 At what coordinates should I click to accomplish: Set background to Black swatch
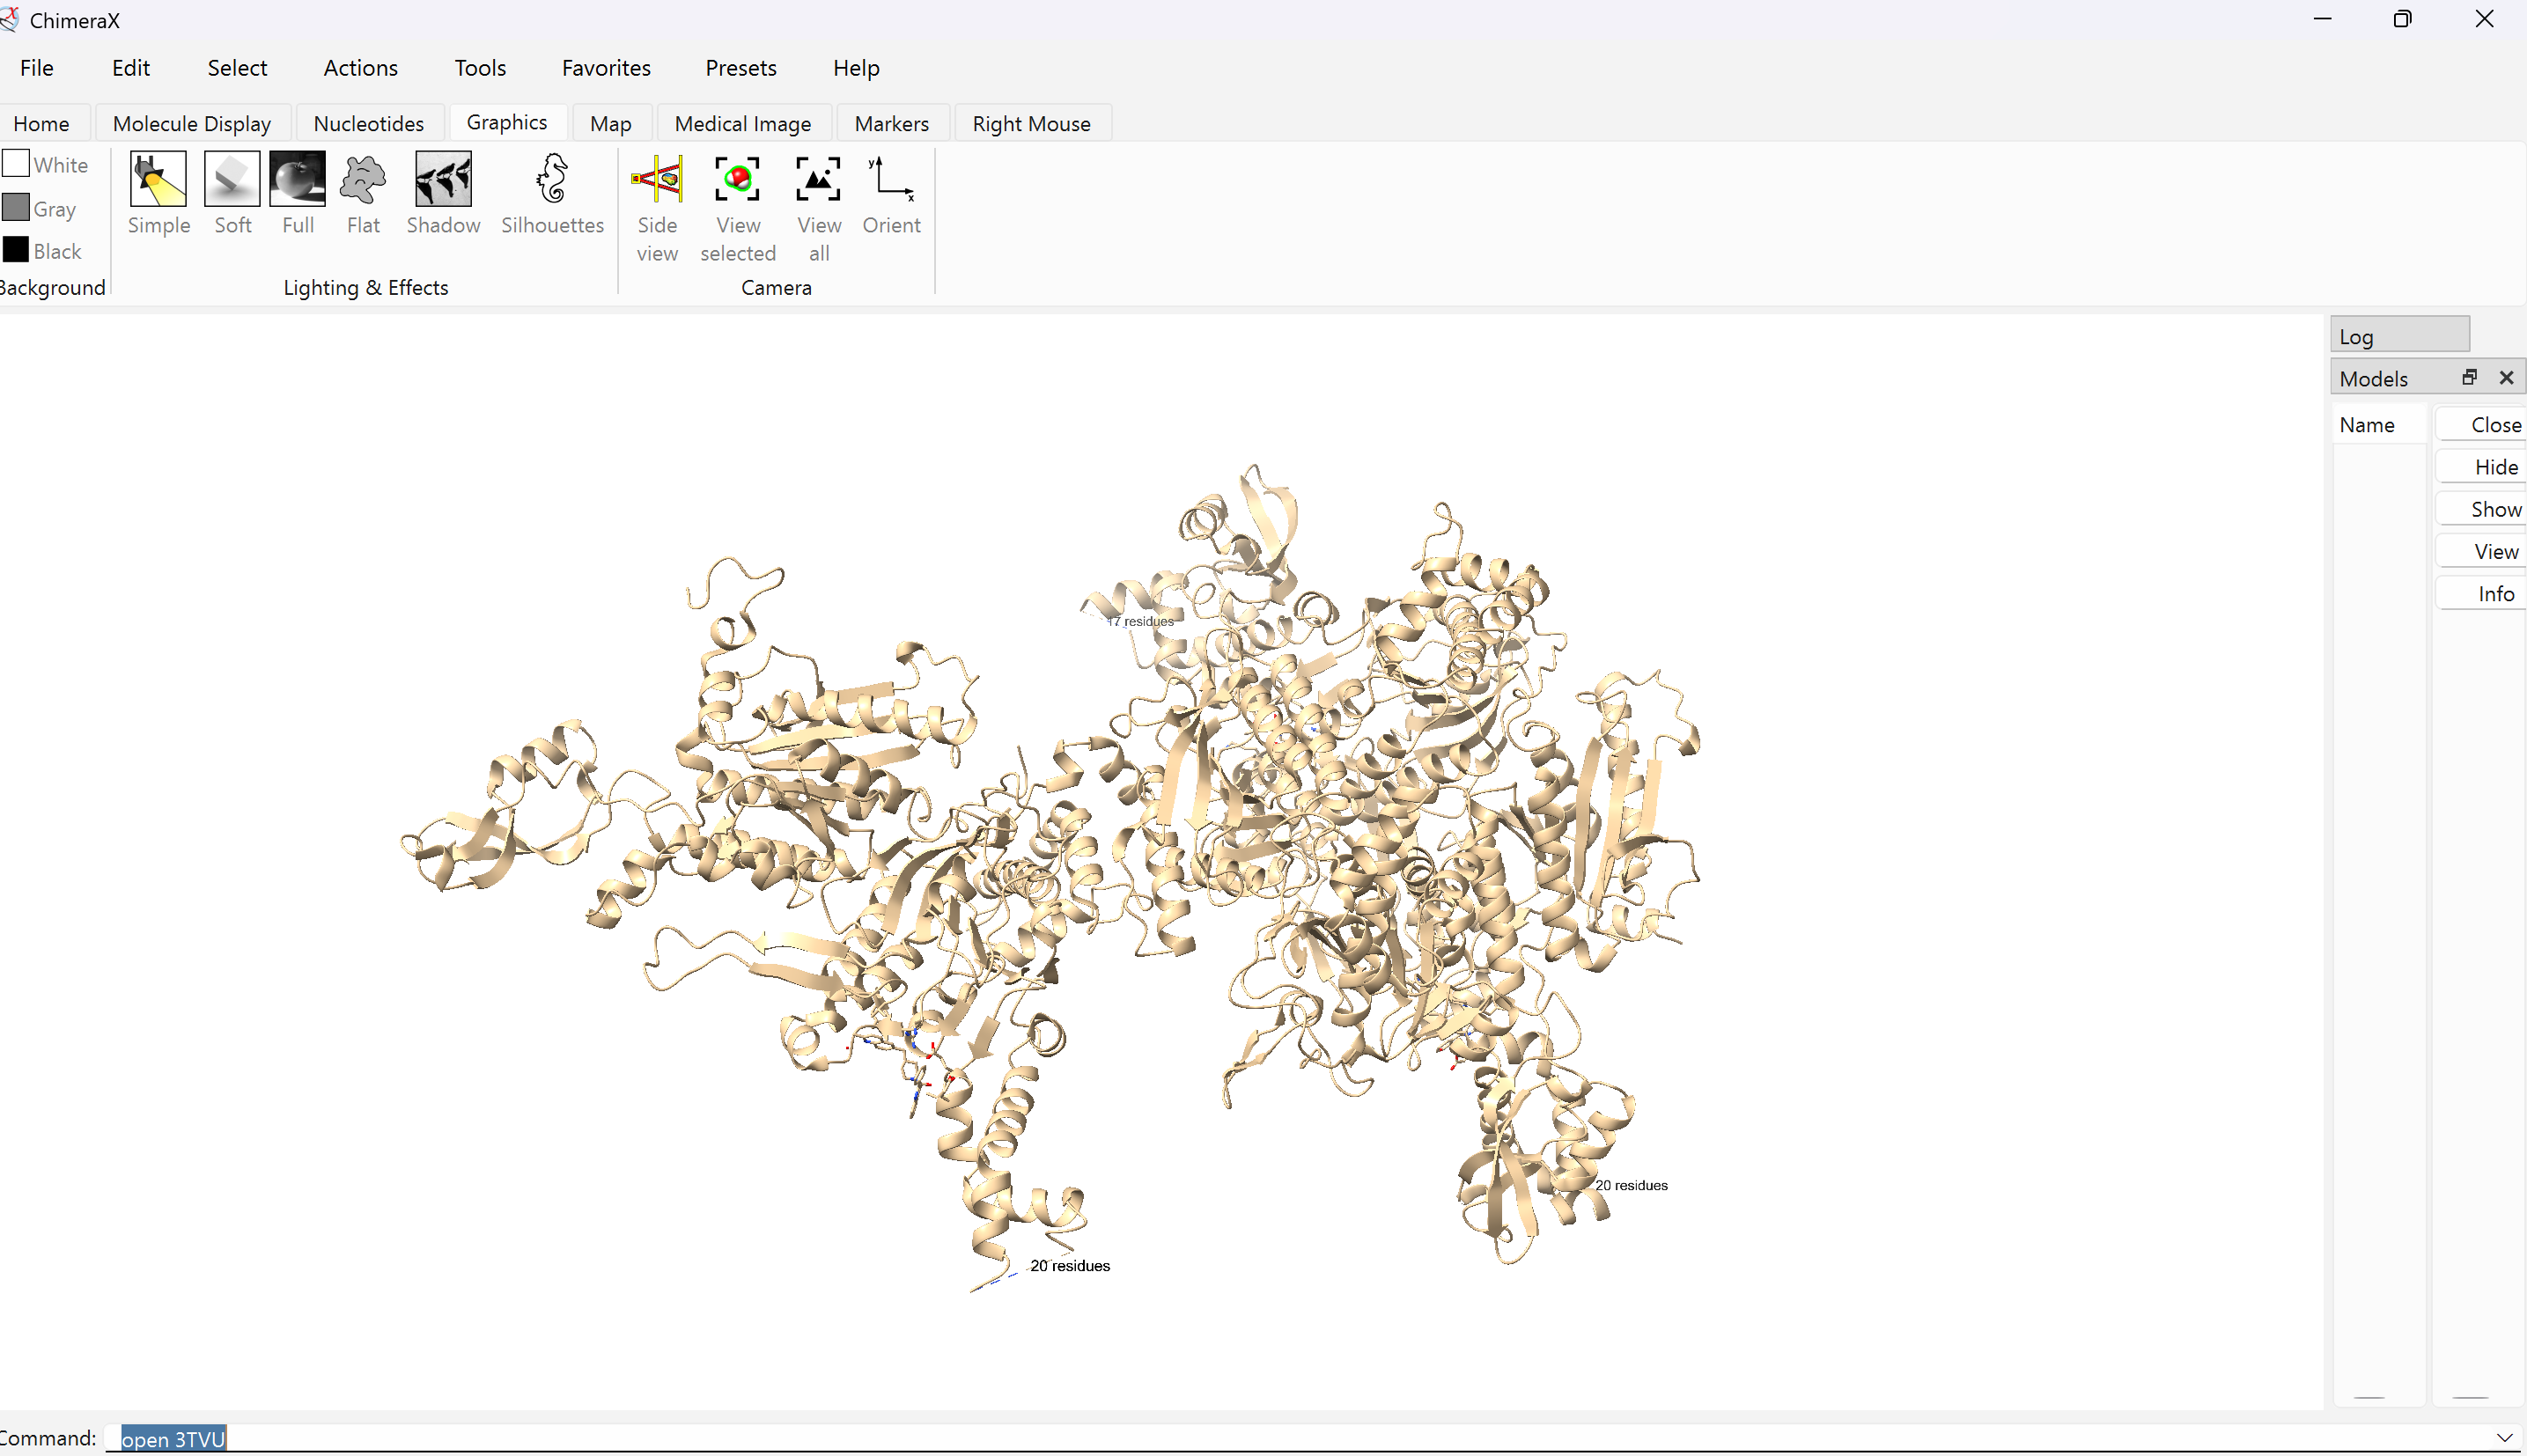click(16, 250)
